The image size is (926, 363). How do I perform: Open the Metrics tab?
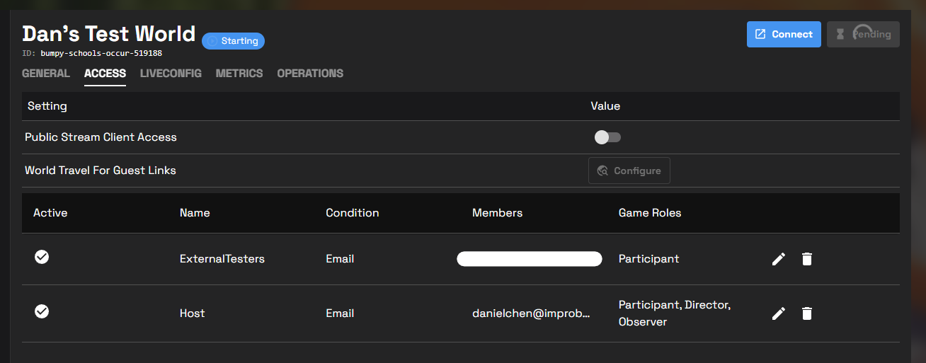pyautogui.click(x=239, y=74)
